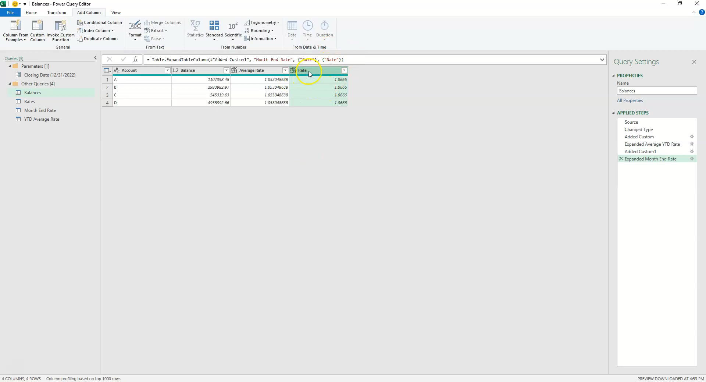Viewport: 706px width, 382px height.
Task: Open the File menu
Action: click(x=10, y=12)
